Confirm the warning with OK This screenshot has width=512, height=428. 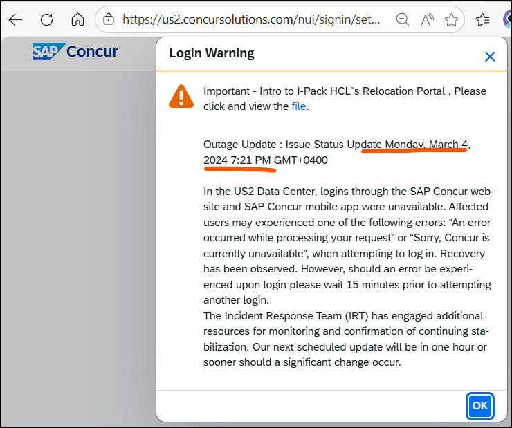479,405
